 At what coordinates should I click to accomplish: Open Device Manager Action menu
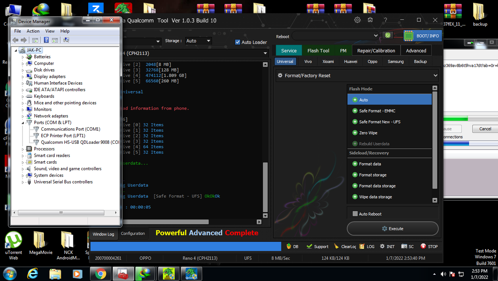(x=33, y=31)
